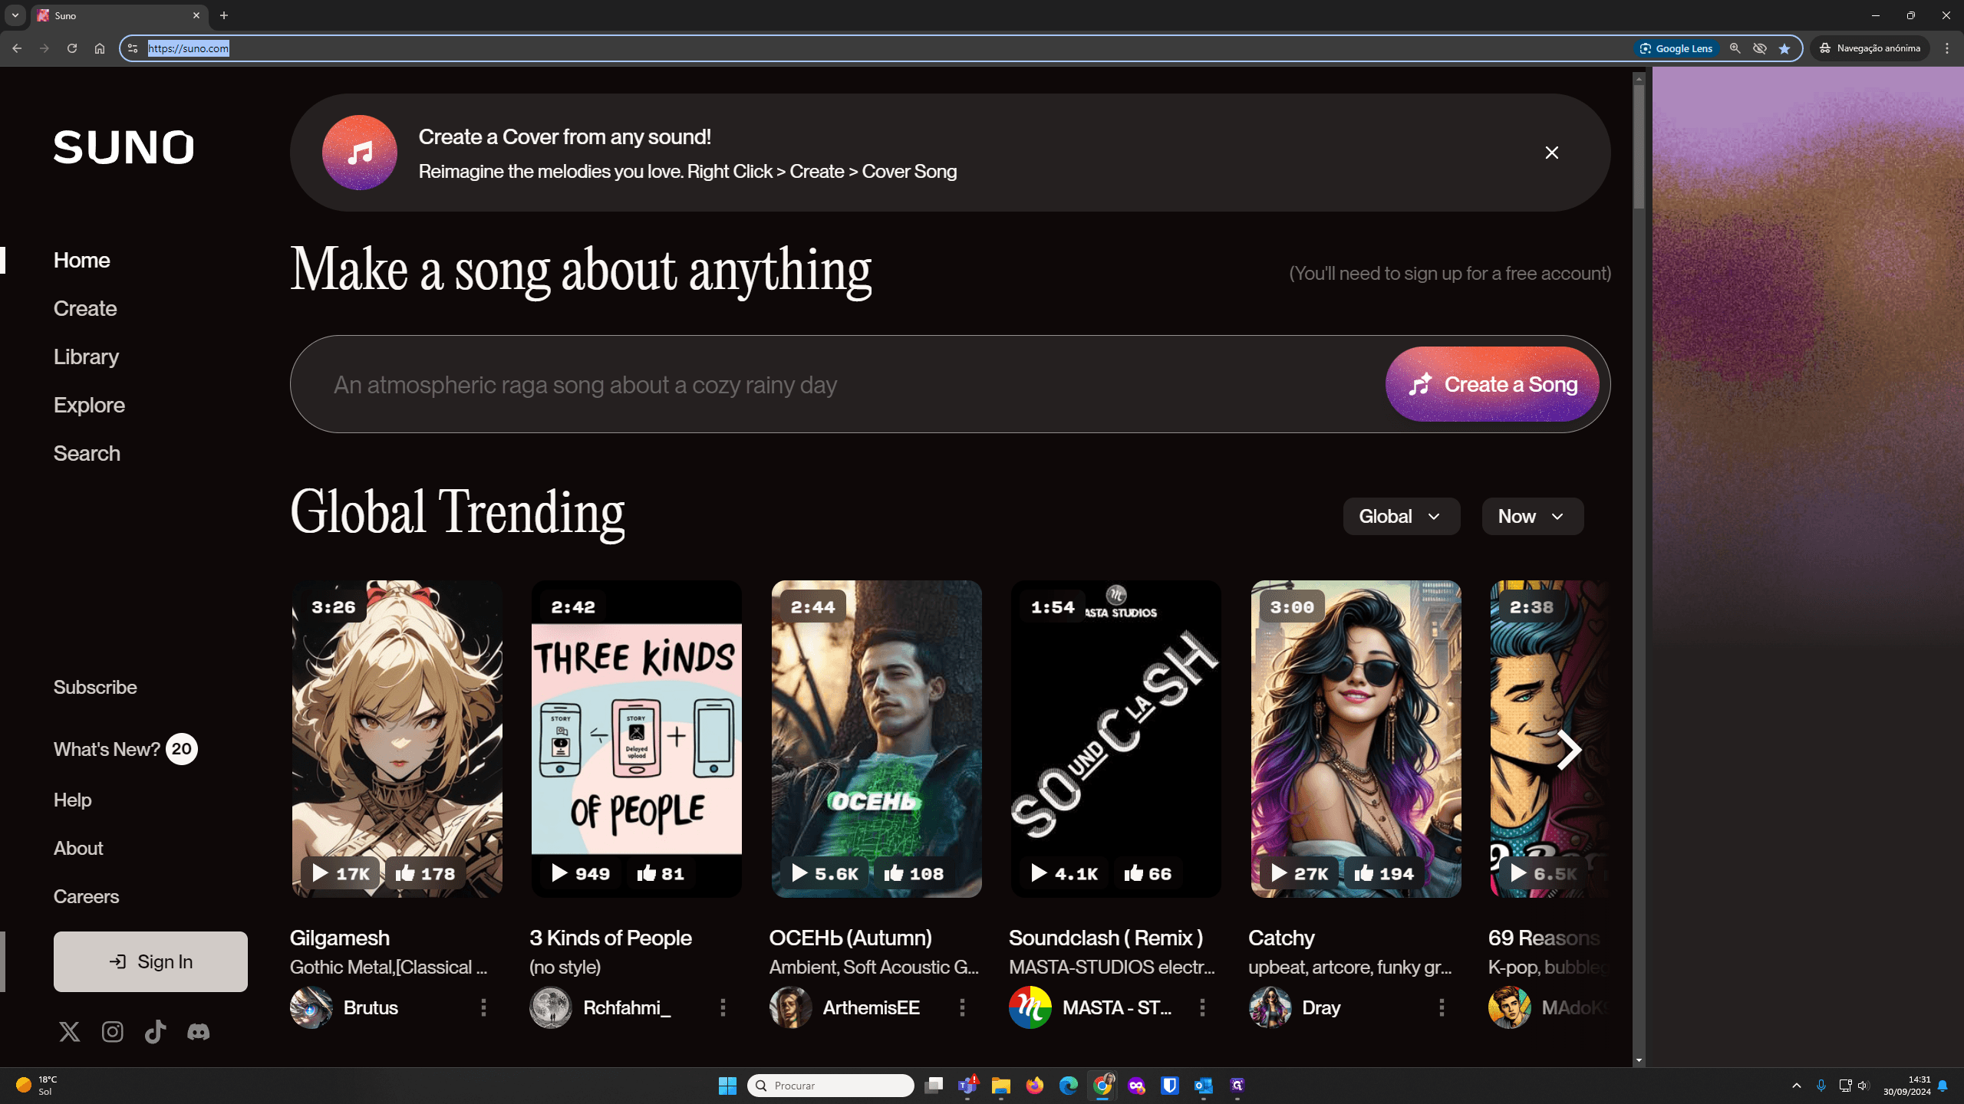
Task: Click Google Lens button in address bar
Action: [1676, 48]
